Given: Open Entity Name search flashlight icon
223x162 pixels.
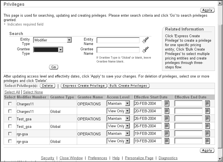Looking at the screenshot, I should (x=145, y=40).
